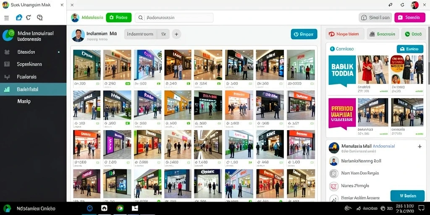Click the reload icon beside hamburger menu
This screenshot has width=430, height=215.
pos(29,18)
